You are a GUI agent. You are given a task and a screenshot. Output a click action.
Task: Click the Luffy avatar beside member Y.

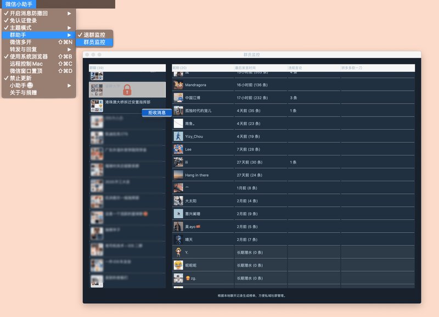(178, 252)
